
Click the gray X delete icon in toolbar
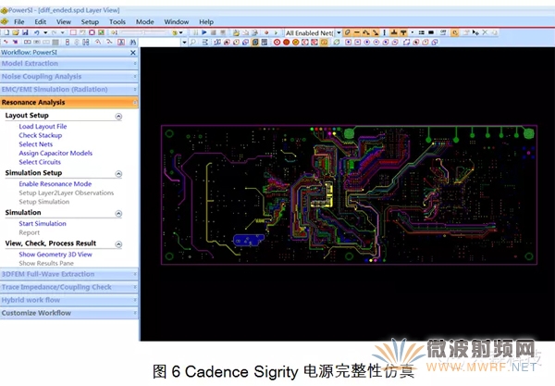[485, 32]
